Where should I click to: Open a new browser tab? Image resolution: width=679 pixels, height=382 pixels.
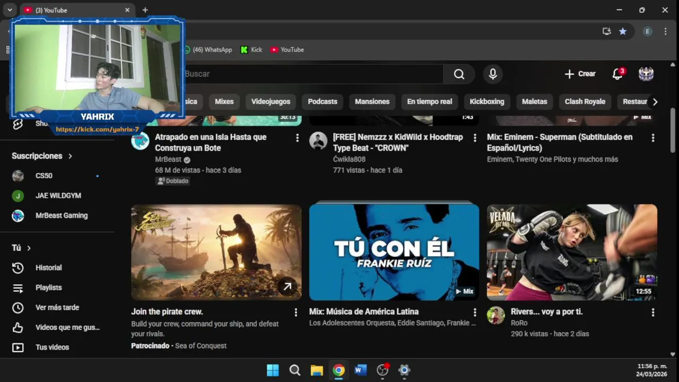click(145, 10)
